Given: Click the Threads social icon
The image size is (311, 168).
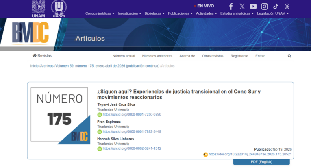Looking at the screenshot, I should click(x=287, y=7).
